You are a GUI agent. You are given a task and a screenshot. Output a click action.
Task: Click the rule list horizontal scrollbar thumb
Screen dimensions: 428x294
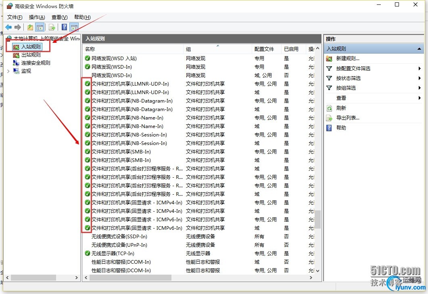pos(130,277)
